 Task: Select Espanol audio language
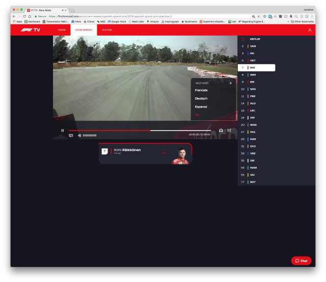pos(201,107)
